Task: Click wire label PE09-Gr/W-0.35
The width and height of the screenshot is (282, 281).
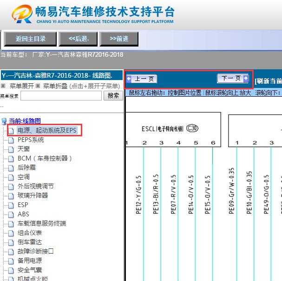Action: tap(231, 191)
